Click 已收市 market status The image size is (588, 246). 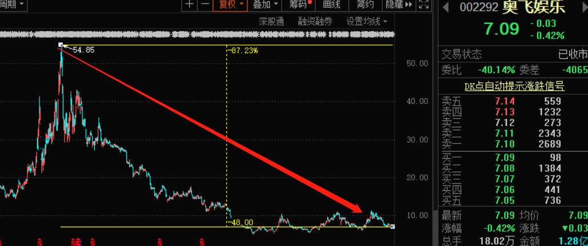(573, 55)
